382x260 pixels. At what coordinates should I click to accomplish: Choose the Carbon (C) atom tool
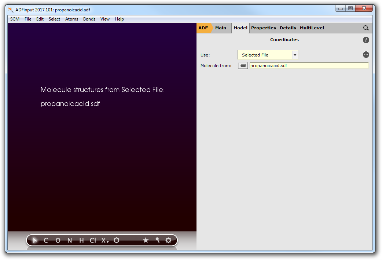point(46,241)
